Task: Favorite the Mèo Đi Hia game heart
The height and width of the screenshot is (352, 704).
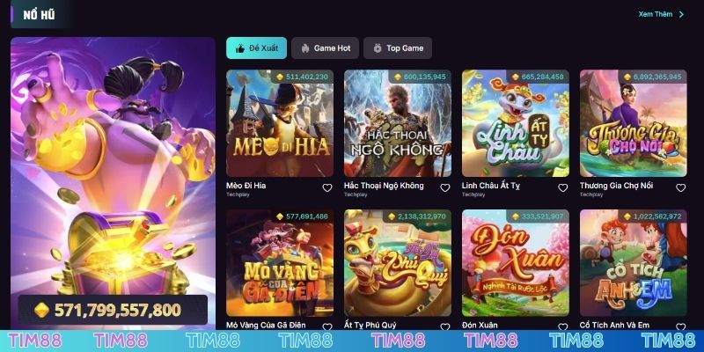Action: click(x=327, y=187)
